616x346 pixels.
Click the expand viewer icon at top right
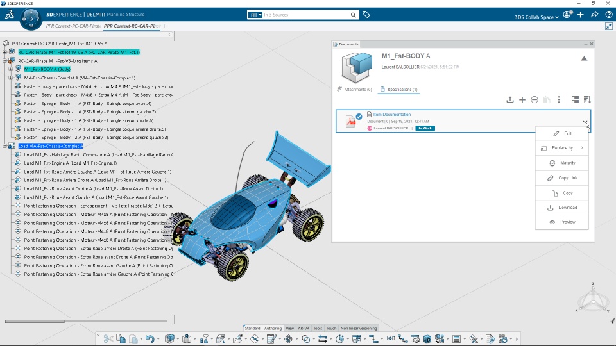(x=608, y=26)
